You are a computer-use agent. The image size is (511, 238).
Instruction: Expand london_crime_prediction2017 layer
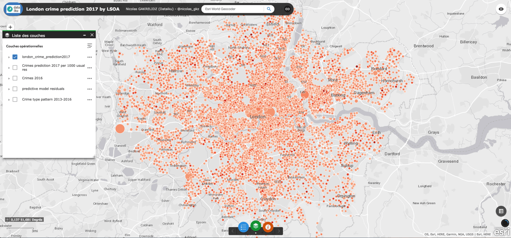(x=9, y=57)
